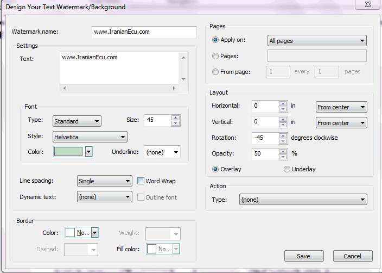
Task: Select the Underlay radio button
Action: coord(287,169)
